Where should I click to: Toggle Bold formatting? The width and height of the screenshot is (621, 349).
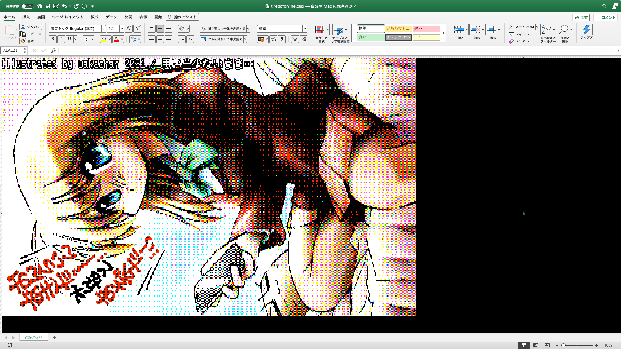pos(53,39)
